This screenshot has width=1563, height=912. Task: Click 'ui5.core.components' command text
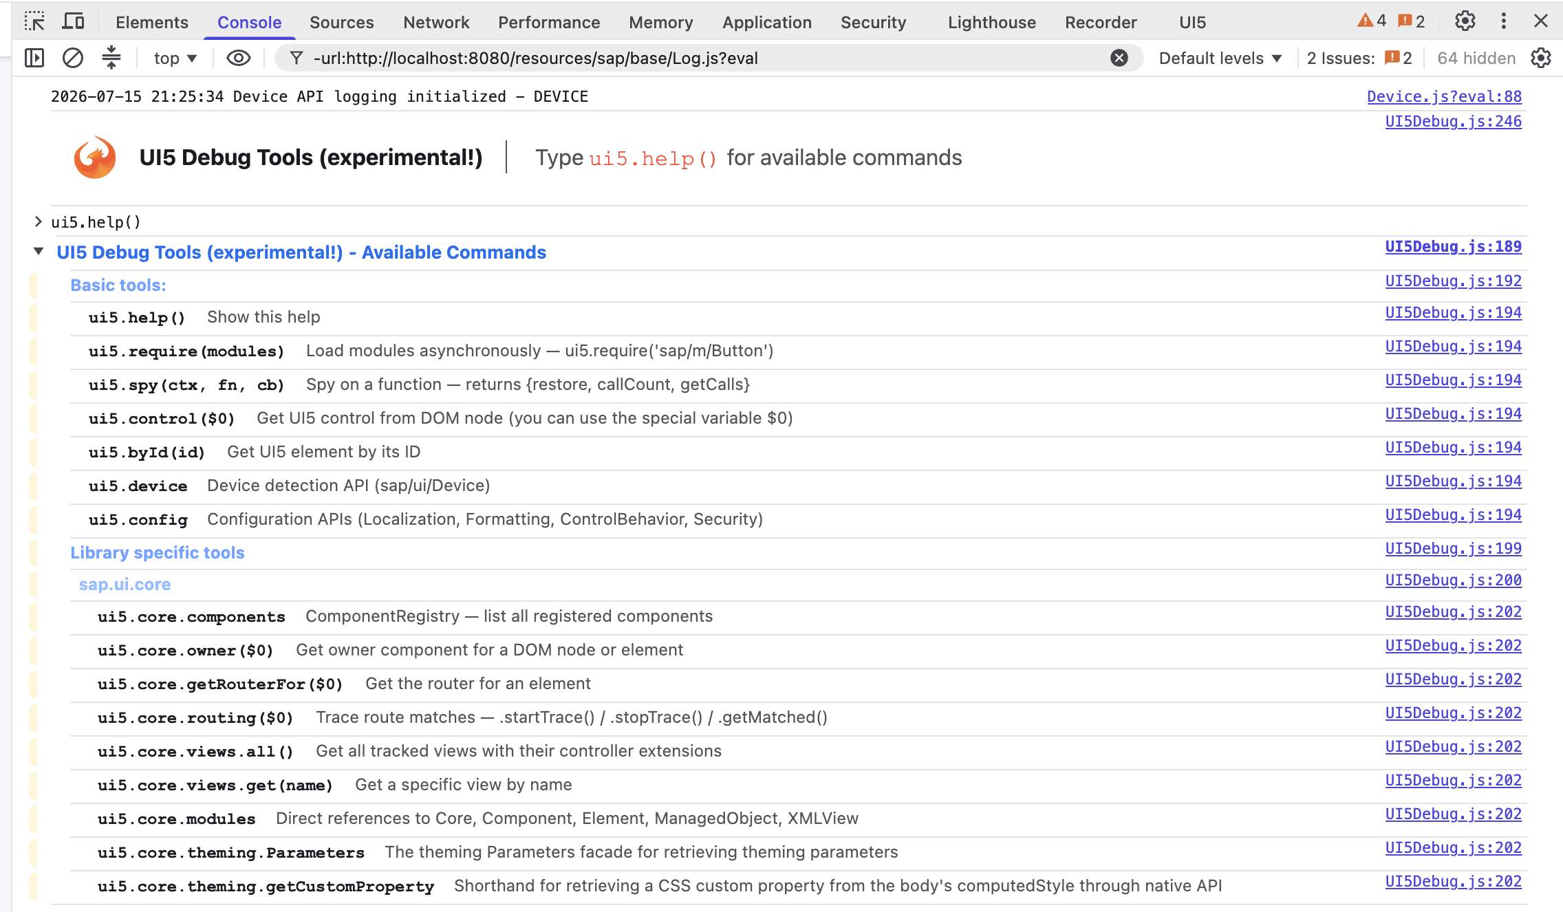pos(191,616)
